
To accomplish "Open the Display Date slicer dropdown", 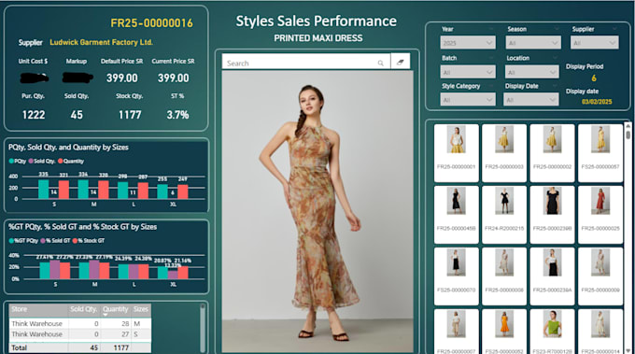I will click(531, 100).
